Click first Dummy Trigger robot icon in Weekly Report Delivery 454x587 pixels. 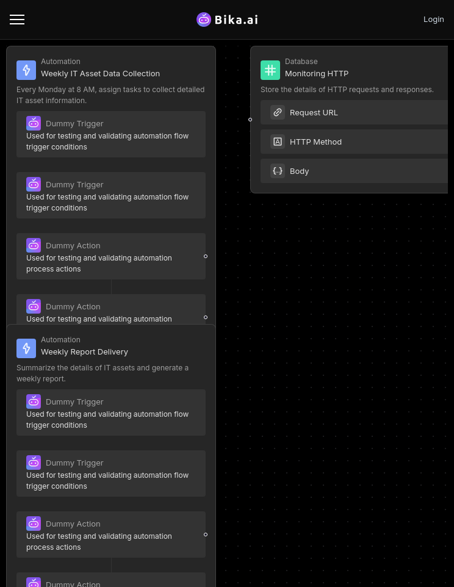coord(34,402)
